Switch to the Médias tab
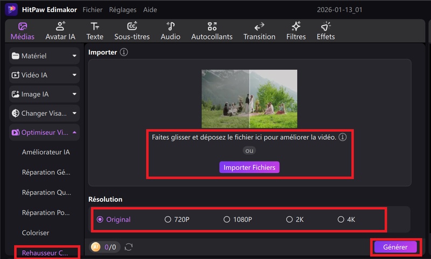Screen dimensions: 431x259 23,31
